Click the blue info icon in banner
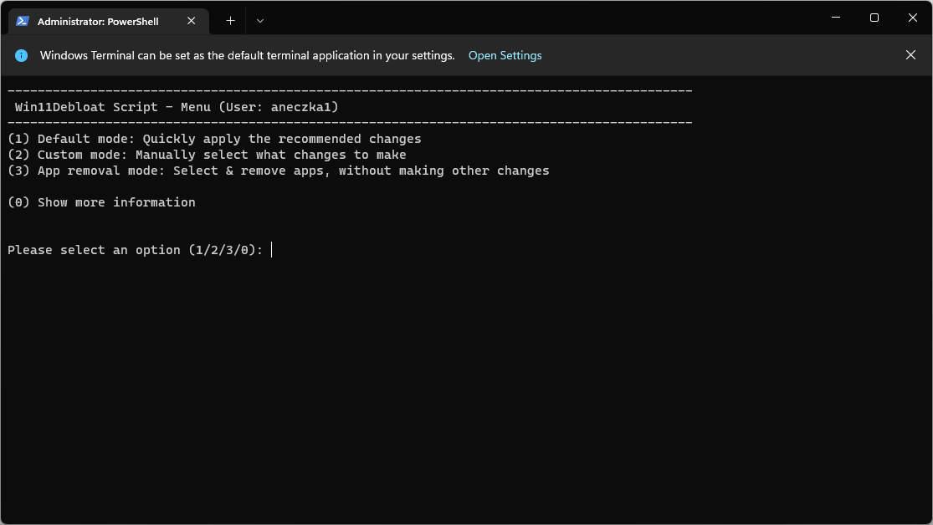The height and width of the screenshot is (525, 933). [22, 55]
